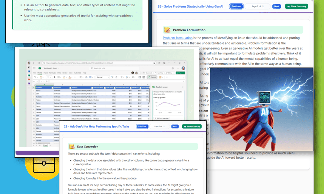
Task: Follow the Problem formulation hyperlink
Action: (178, 38)
